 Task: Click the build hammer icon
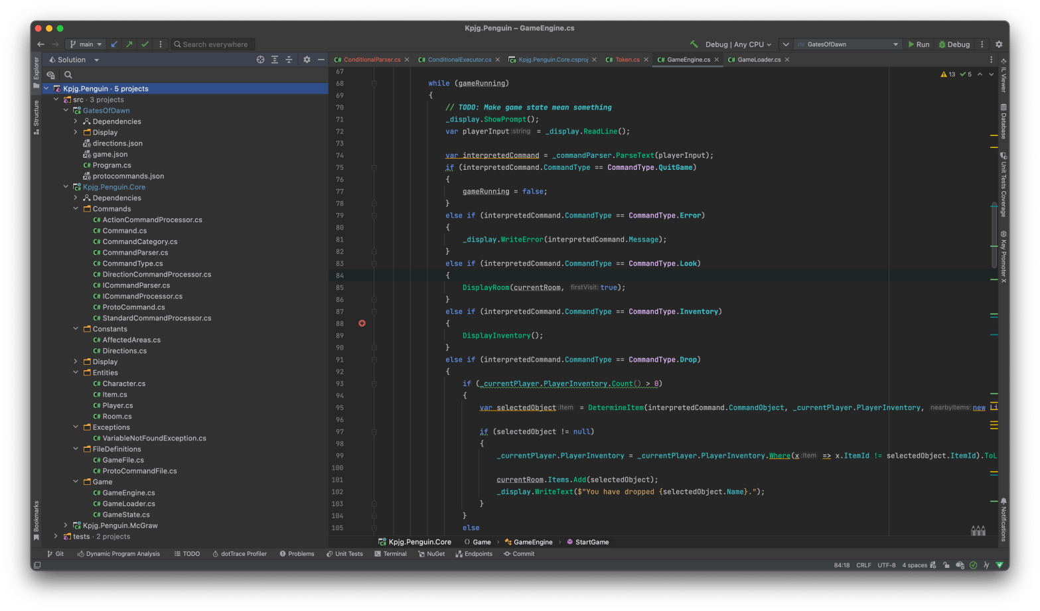click(694, 44)
